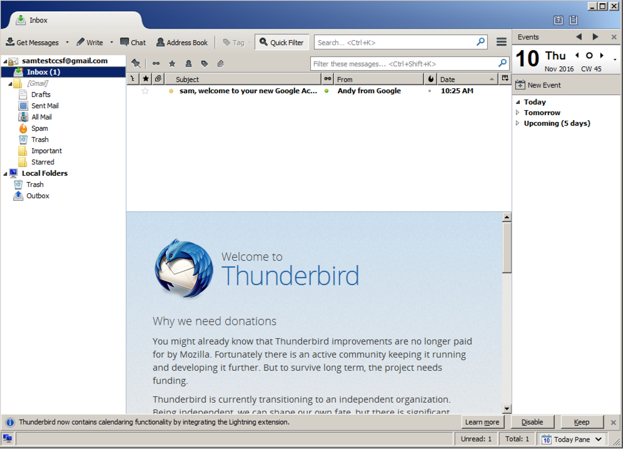Create a New Event
This screenshot has width=623, height=449.
tap(538, 85)
